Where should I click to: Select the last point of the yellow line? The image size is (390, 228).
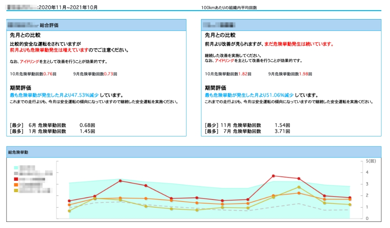(x=350, y=204)
